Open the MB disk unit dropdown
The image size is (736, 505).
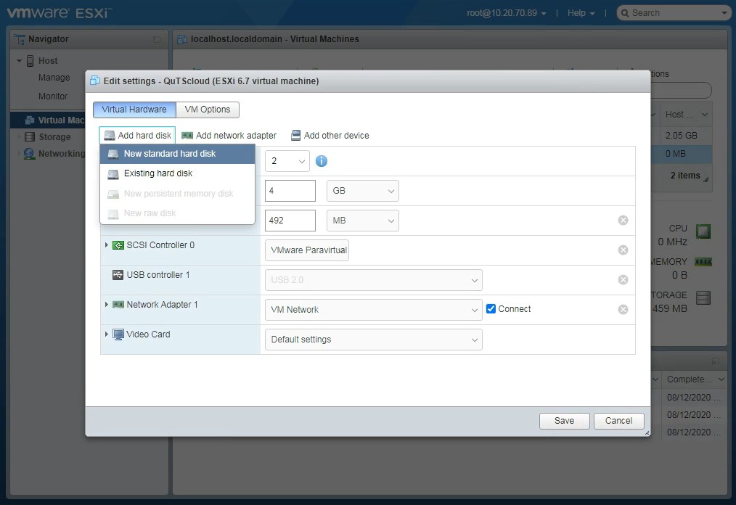[x=363, y=220]
